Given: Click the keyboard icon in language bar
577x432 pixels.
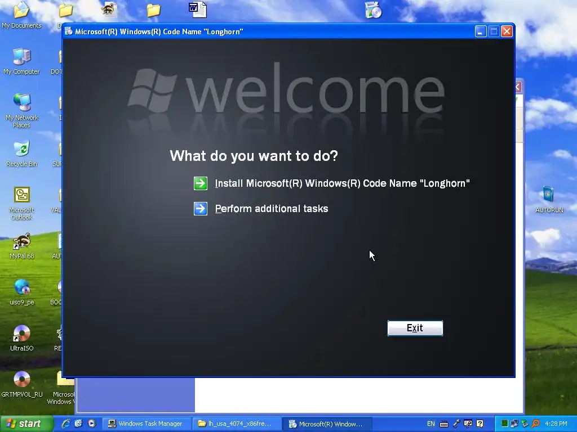Looking at the screenshot, I should coord(444,424).
